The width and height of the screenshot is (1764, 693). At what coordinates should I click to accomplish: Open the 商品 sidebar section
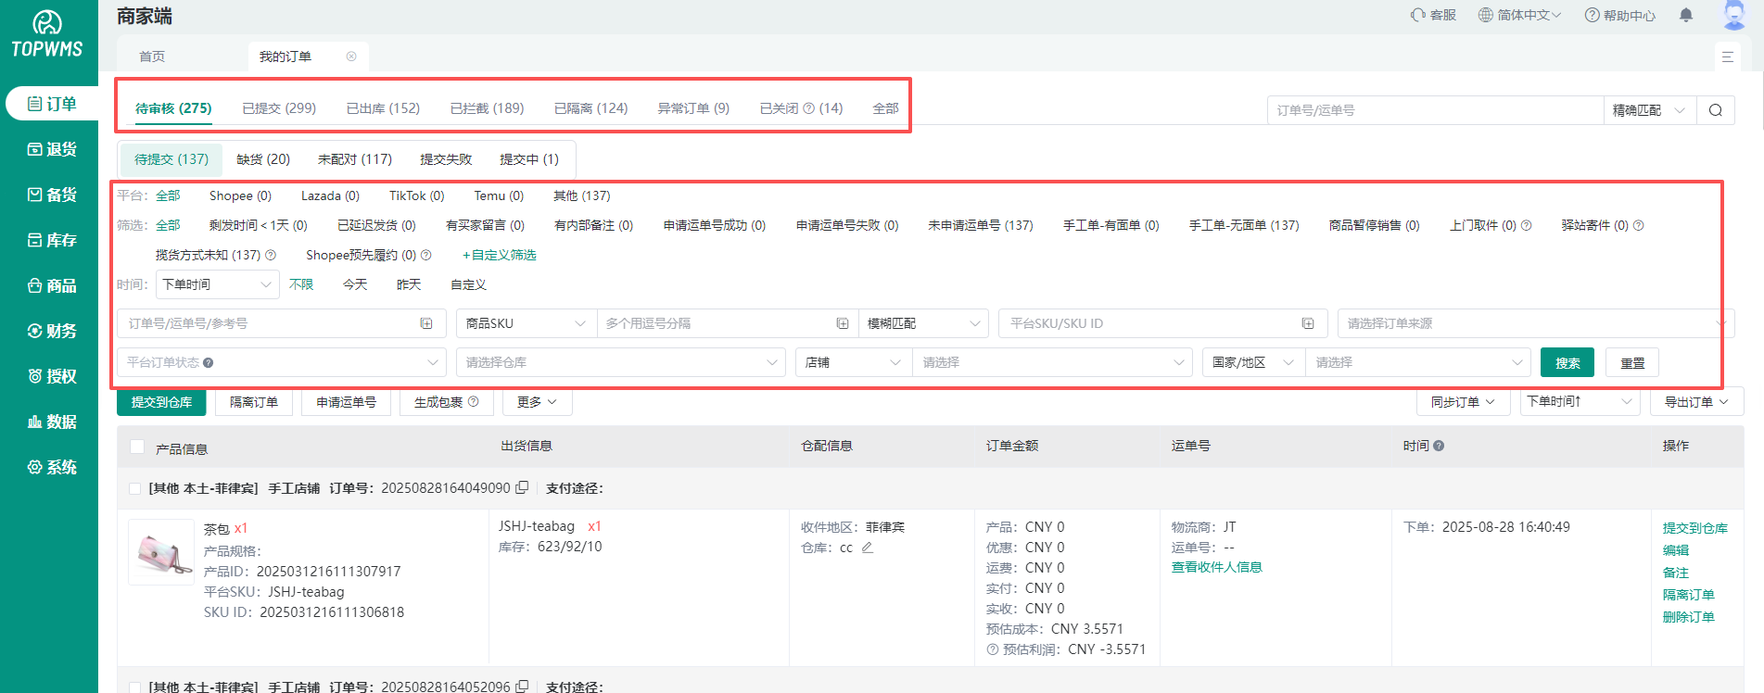(x=51, y=285)
